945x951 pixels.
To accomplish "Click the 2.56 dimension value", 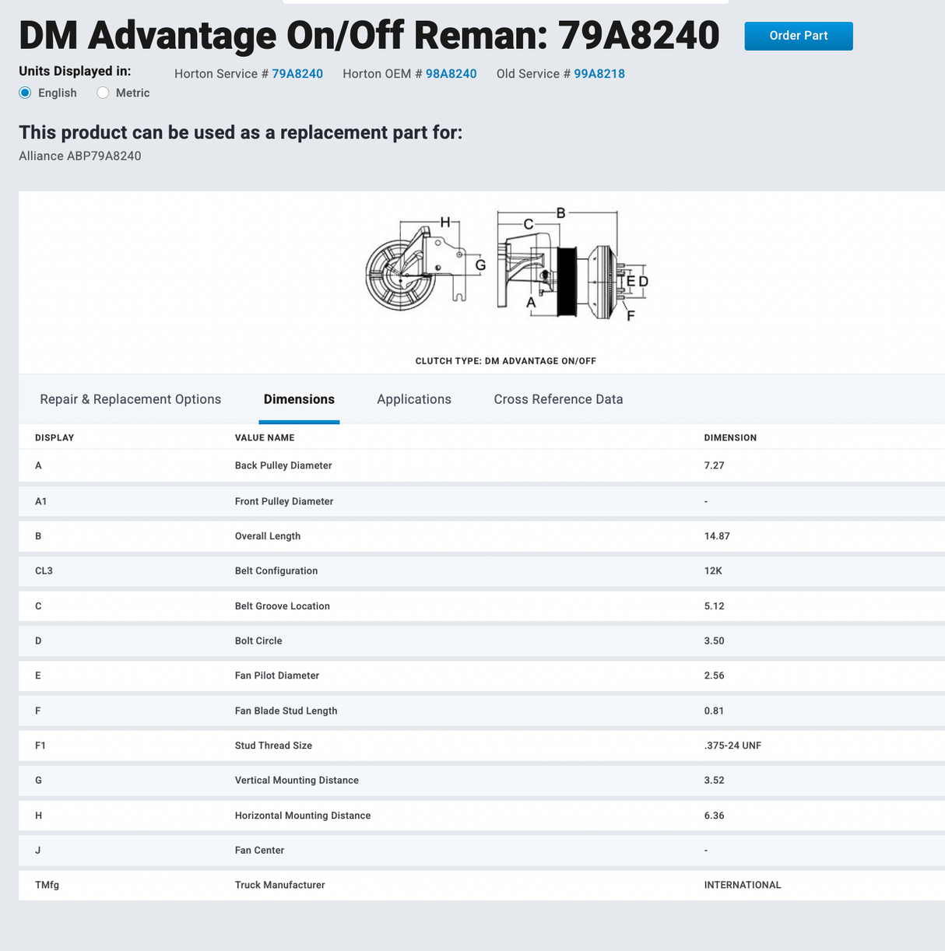I will [714, 676].
